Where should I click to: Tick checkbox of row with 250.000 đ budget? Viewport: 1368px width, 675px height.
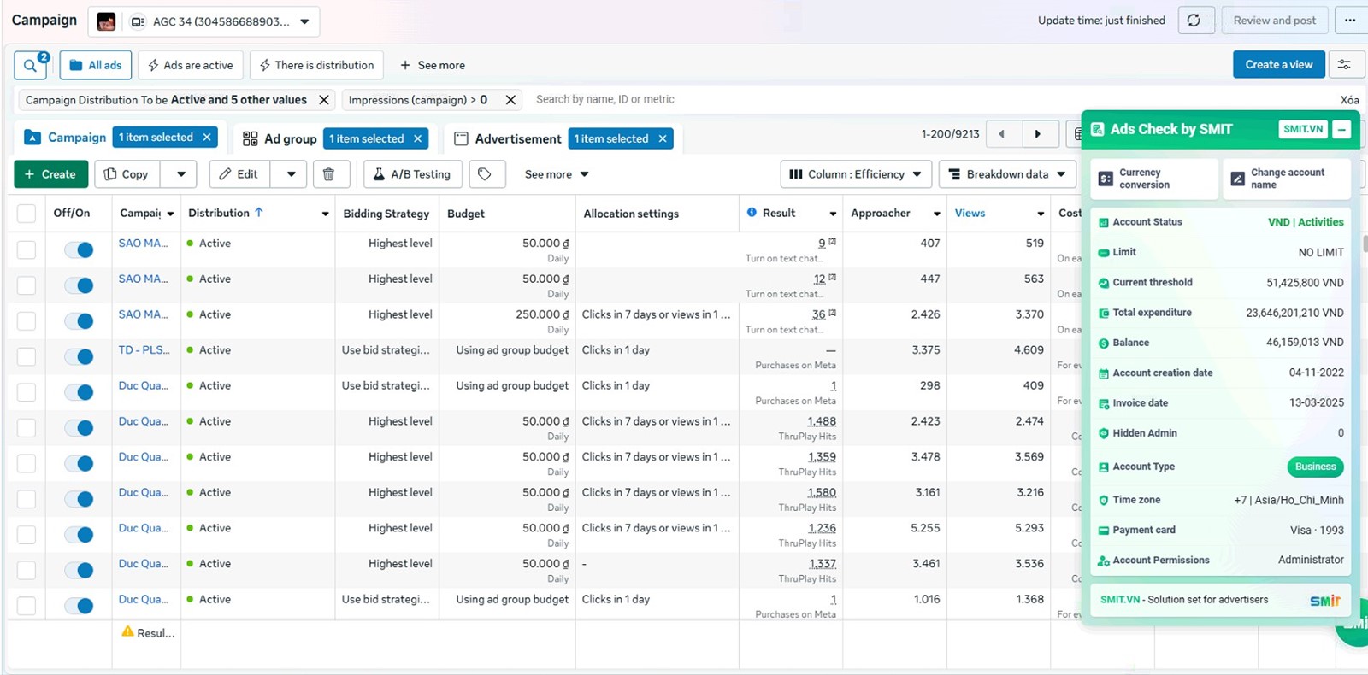tap(27, 320)
